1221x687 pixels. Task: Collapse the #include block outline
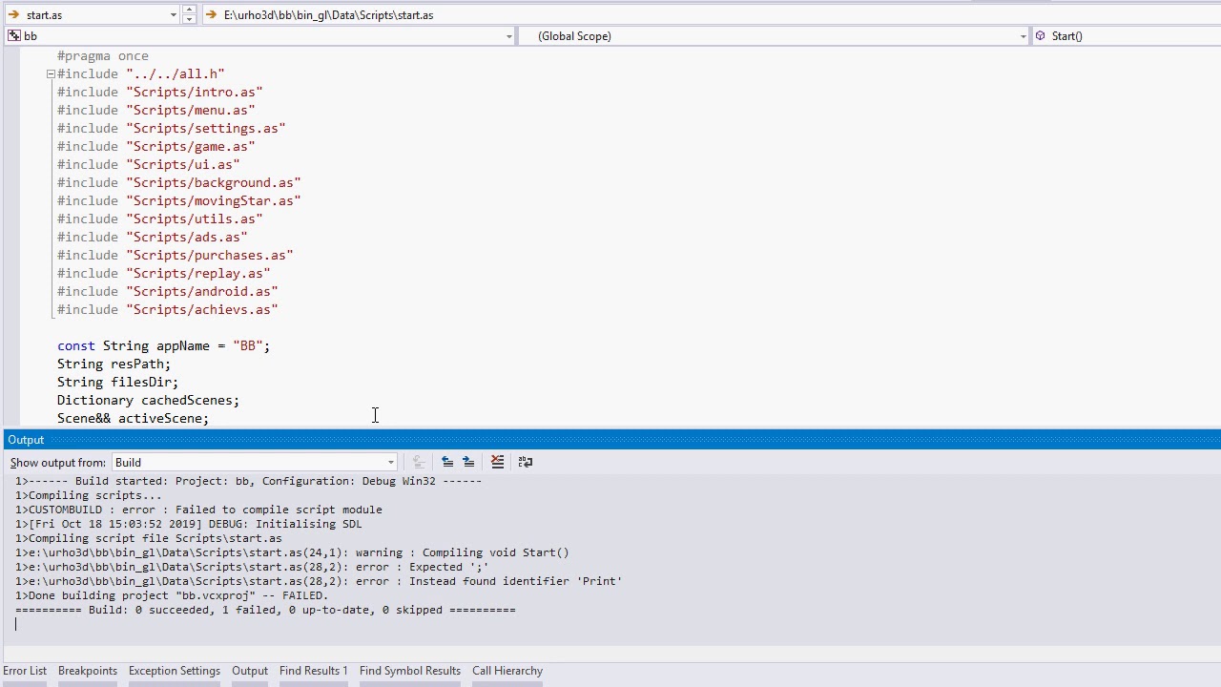click(51, 73)
